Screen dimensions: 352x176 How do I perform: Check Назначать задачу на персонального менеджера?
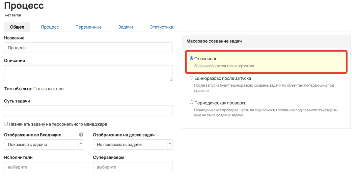[x=6, y=124]
